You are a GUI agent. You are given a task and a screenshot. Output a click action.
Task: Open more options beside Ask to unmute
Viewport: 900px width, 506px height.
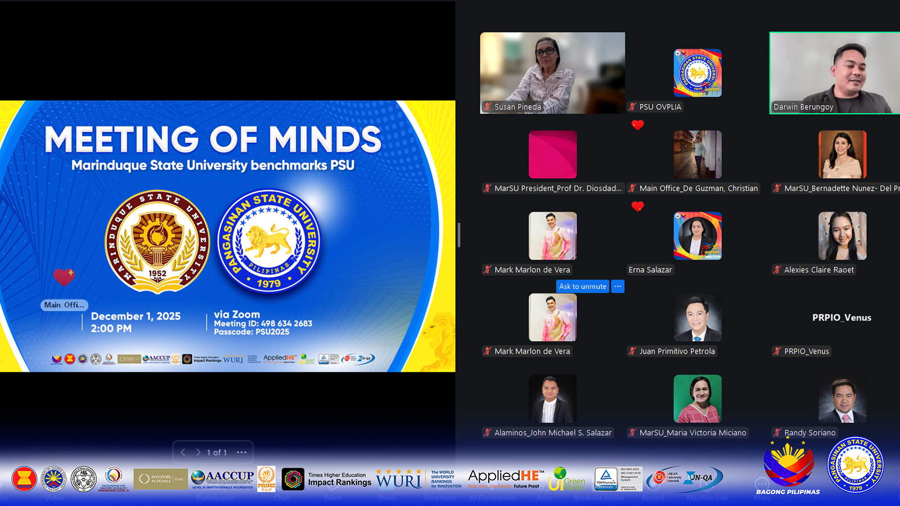(618, 286)
